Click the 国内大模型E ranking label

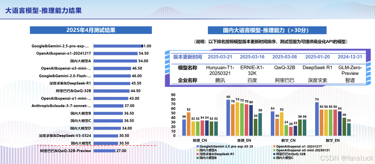(81, 143)
